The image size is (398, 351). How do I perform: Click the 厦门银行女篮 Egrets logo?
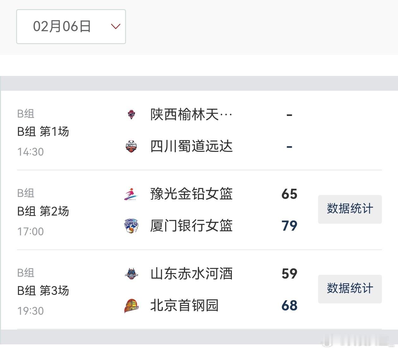pyautogui.click(x=131, y=226)
